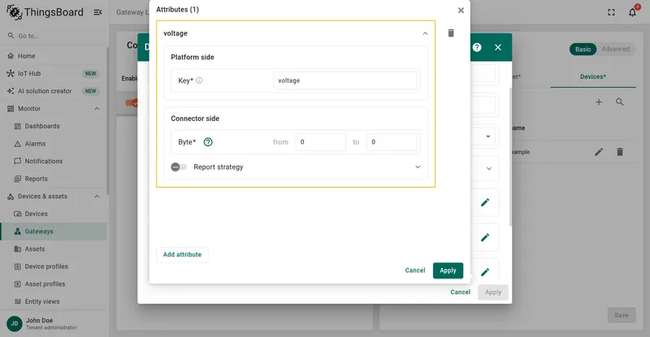The height and width of the screenshot is (337, 650).
Task: Collapse the Monitor menu group
Action: pos(97,109)
